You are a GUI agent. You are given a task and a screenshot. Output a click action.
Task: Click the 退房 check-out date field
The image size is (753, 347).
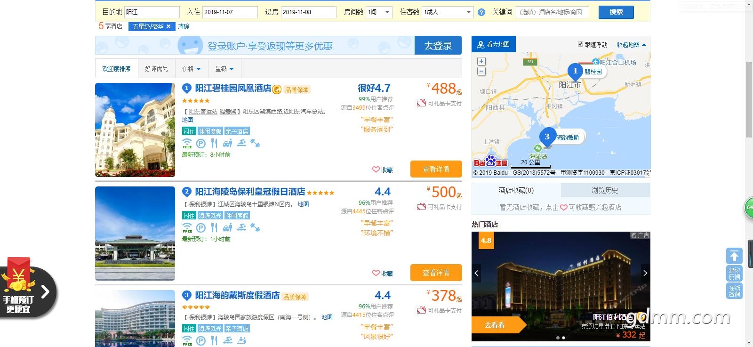click(309, 12)
